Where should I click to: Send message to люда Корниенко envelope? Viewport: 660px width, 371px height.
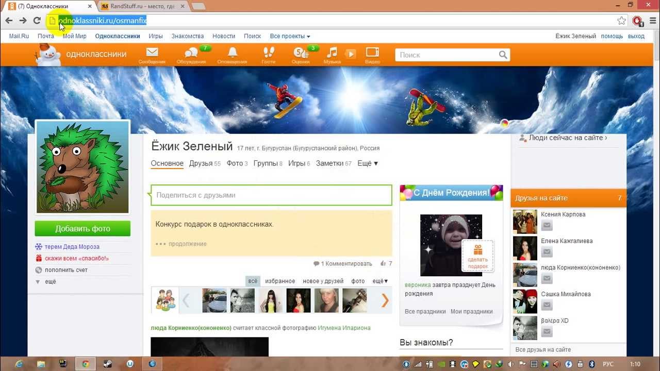[547, 279]
